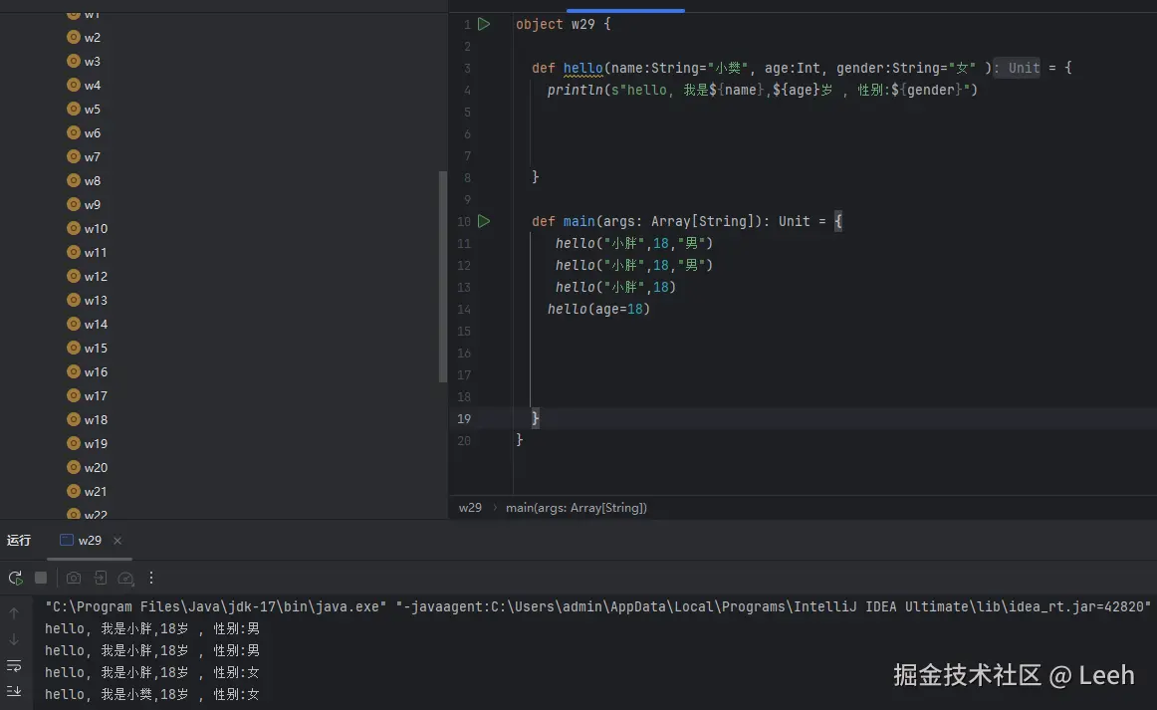The width and height of the screenshot is (1157, 710).
Task: Click the 运行 tool window label
Action: (x=19, y=540)
